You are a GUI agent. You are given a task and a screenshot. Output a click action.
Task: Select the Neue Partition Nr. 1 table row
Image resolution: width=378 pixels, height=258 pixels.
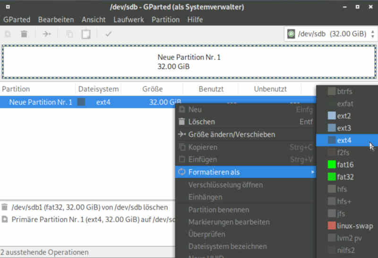pyautogui.click(x=158, y=102)
